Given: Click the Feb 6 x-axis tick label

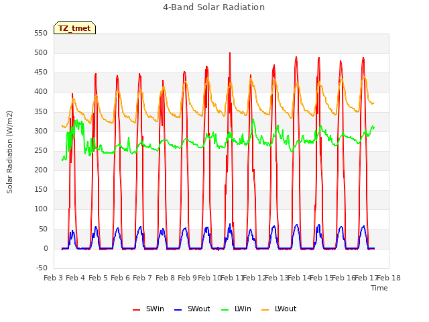Looking at the screenshot, I should click(120, 278).
